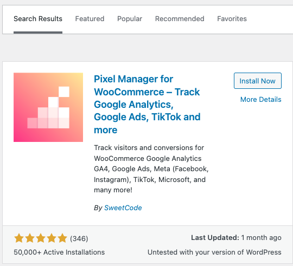Click the Pixel Manager plugin icon thumbnail
This screenshot has height=266, width=293.
[x=48, y=107]
